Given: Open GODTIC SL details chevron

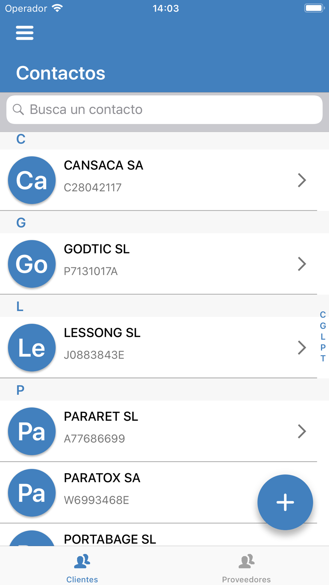Looking at the screenshot, I should pyautogui.click(x=302, y=264).
